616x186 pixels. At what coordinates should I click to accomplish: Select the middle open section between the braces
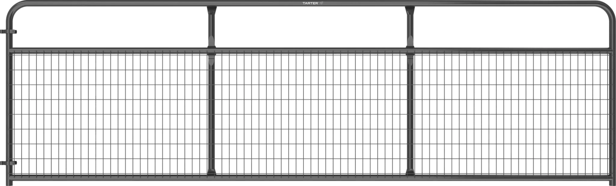coord(310,27)
